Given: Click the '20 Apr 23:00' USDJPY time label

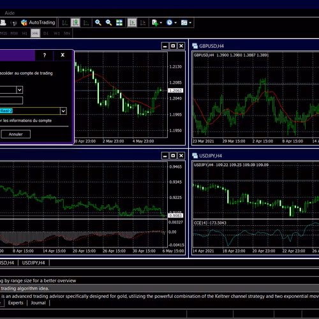Looking at the screenshot, I should 263,251.
